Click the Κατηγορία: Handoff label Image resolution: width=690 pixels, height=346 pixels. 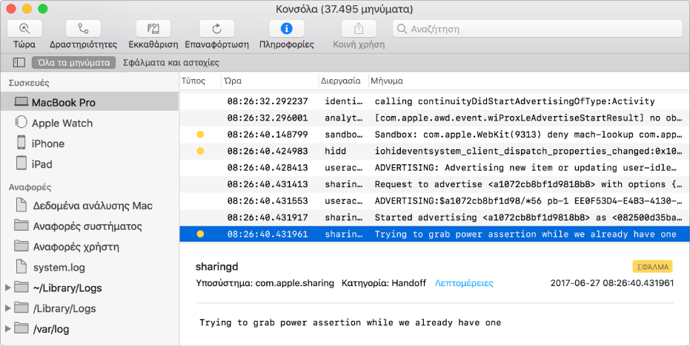point(384,283)
